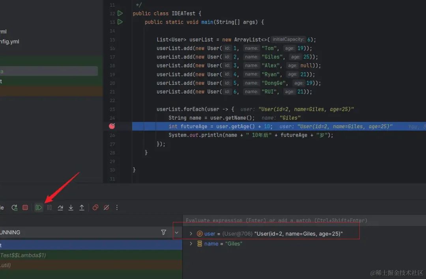
Task: Open the threads dropdown chevron beside filter icon
Action: (176, 233)
